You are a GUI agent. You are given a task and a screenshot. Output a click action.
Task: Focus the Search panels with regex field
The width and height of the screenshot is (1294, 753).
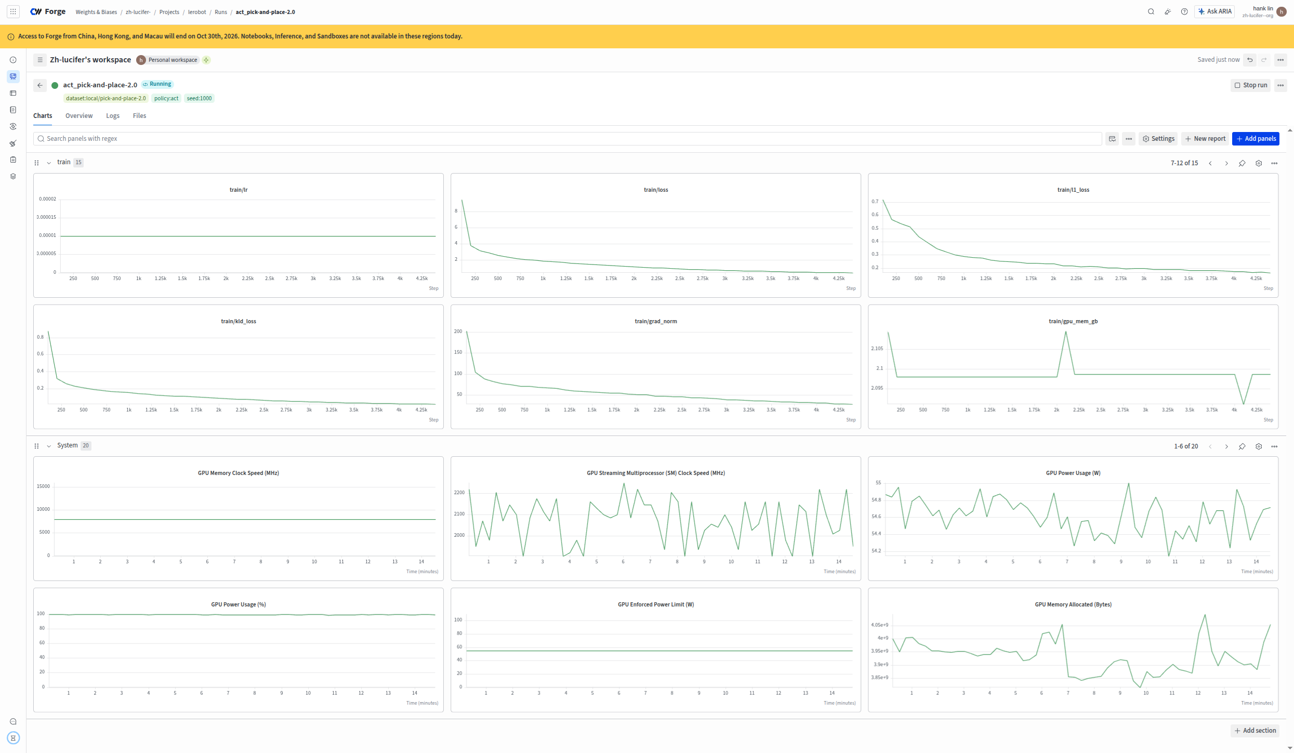567,139
